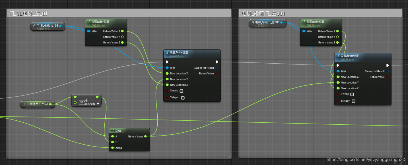Click output pin of 电梯_轿厢门_左001 variable node
The image size is (408, 165).
281,22
